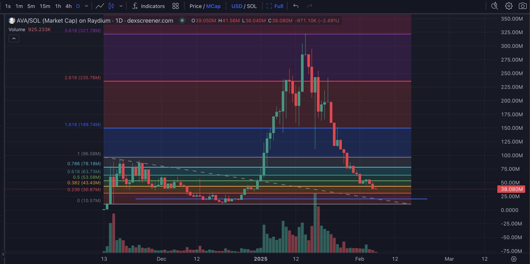This screenshot has height=264, width=530.
Task: Select the 1h timeframe
Action: pos(58,6)
